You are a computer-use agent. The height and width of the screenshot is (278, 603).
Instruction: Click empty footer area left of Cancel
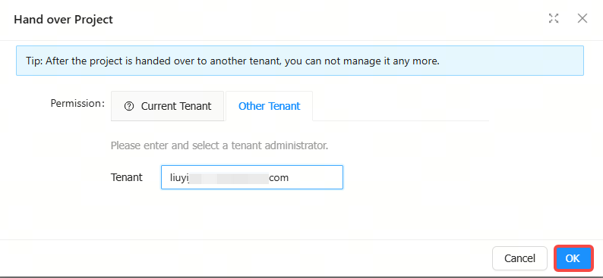(246, 258)
